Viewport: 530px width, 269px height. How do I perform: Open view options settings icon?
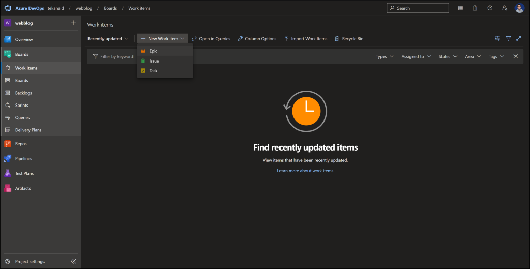(x=497, y=39)
